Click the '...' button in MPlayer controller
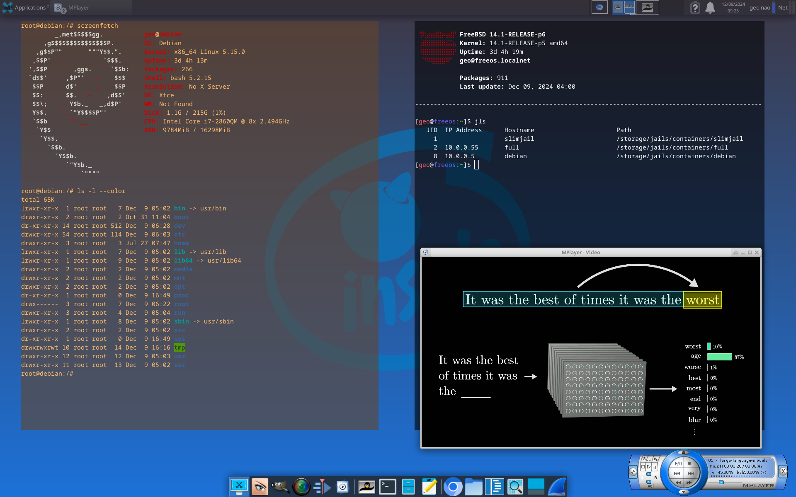The width and height of the screenshot is (796, 497). coord(649,459)
